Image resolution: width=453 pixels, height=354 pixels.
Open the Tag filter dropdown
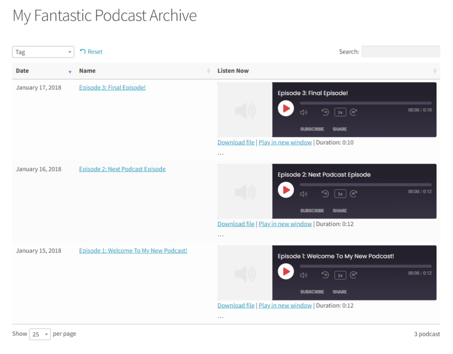43,51
